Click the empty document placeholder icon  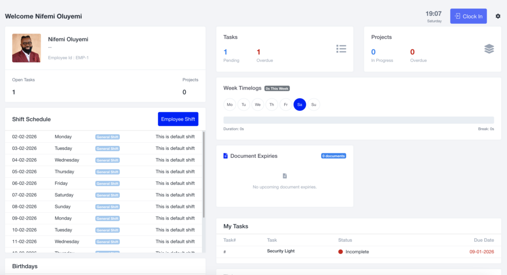coord(285,176)
